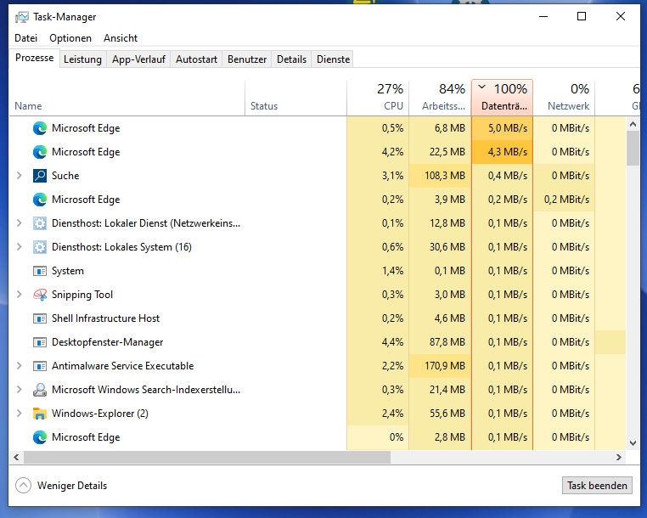Viewport: 647px width, 518px height.
Task: Open the Optionen menu
Action: tap(70, 38)
